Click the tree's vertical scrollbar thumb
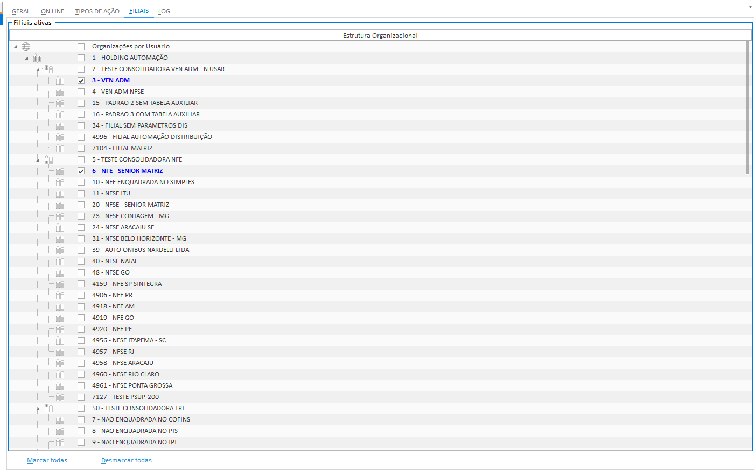Screen dimensions: 755x470 (747, 108)
